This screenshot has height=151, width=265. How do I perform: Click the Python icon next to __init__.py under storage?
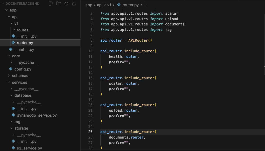[13, 141]
